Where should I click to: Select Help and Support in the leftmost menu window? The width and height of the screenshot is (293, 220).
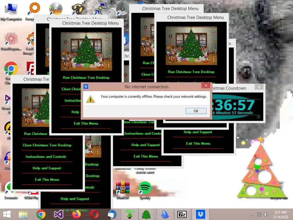point(47,168)
